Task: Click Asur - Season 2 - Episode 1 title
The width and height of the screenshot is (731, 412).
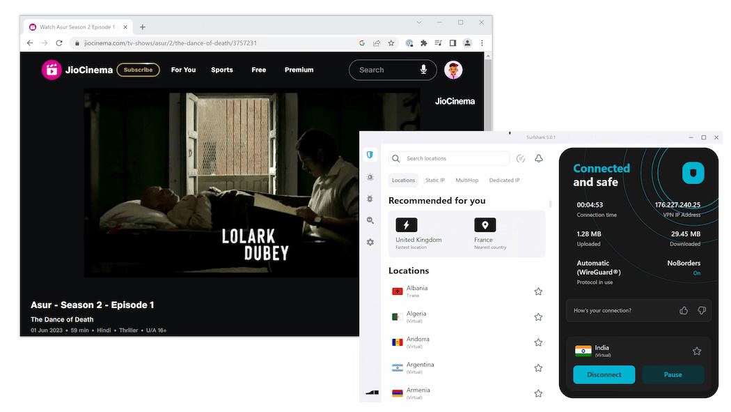Action: (93, 305)
